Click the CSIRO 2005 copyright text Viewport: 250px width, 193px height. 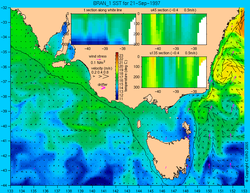tap(247, 162)
